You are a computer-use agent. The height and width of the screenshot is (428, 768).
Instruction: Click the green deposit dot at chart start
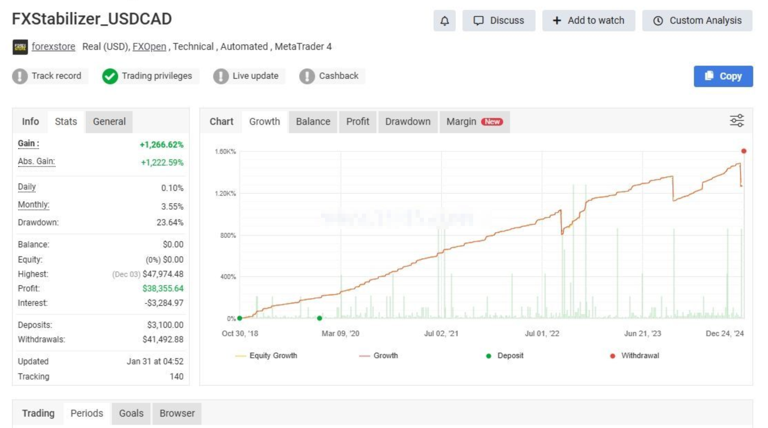[x=240, y=318]
